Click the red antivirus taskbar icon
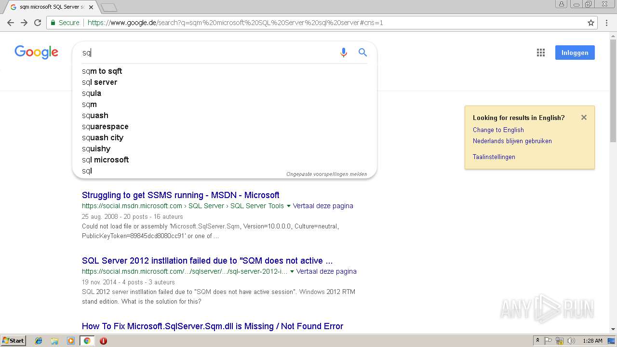617x347 pixels. pyautogui.click(x=103, y=341)
